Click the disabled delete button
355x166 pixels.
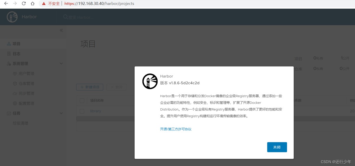pos(116,87)
